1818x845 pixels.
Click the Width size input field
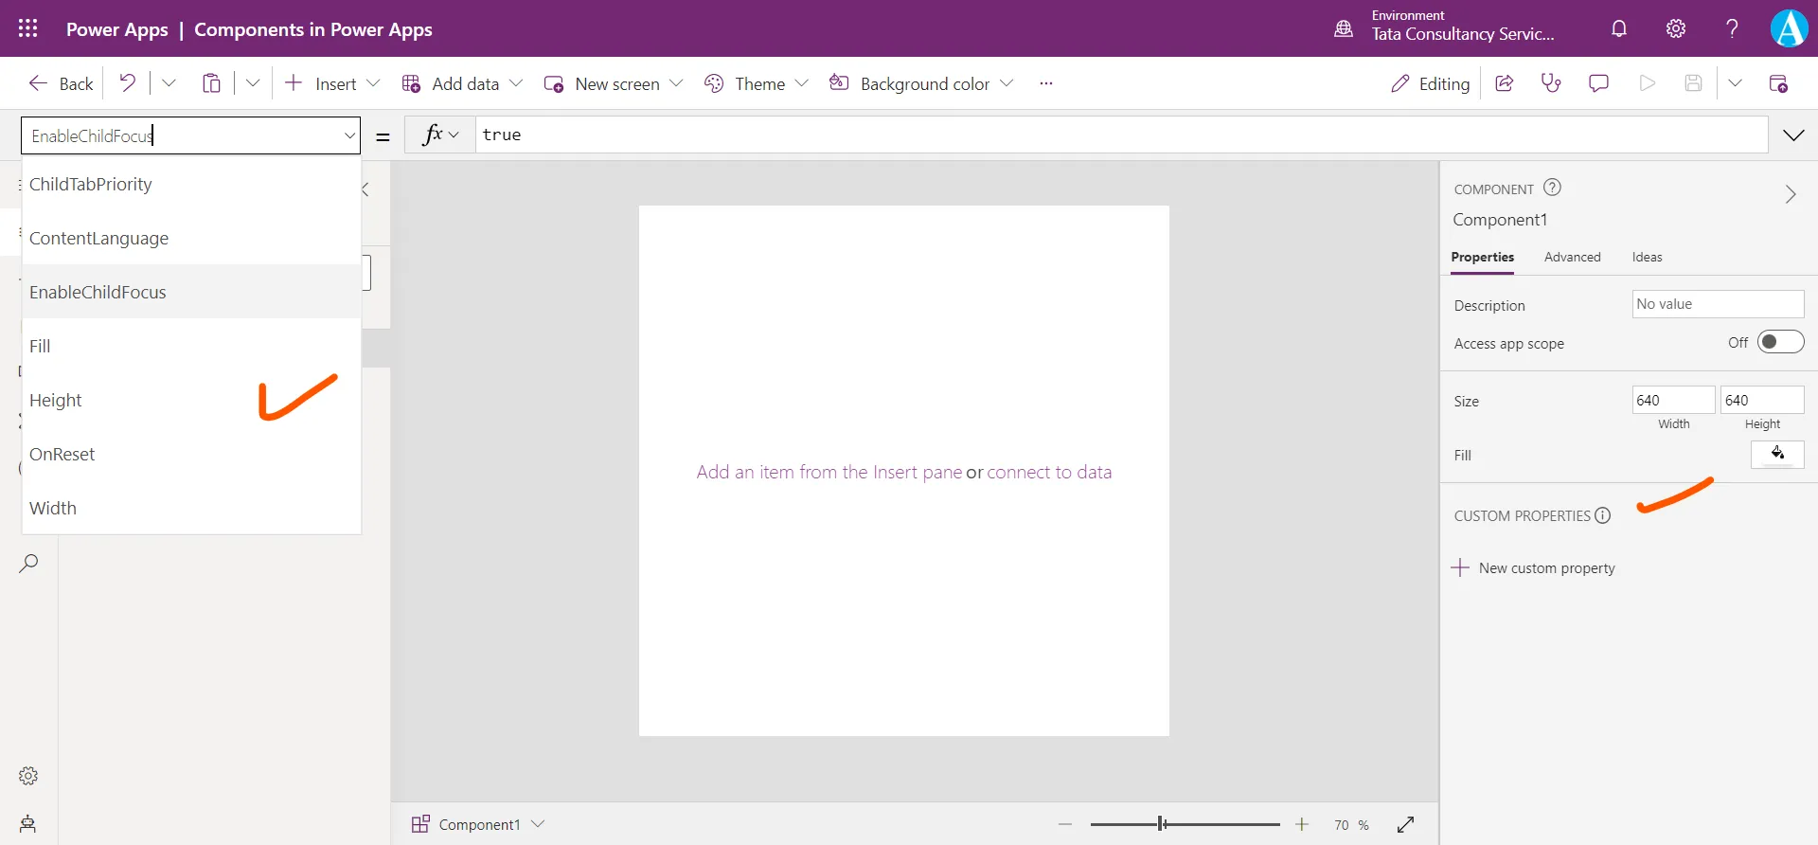click(x=1673, y=400)
